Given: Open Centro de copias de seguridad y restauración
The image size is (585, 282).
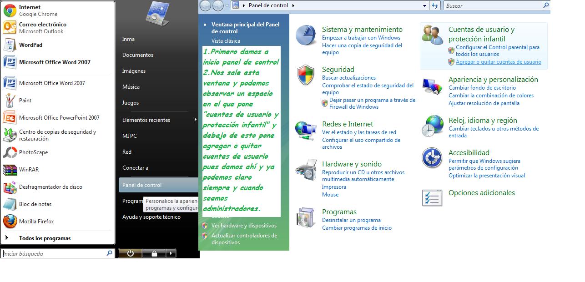Looking at the screenshot, I should 57,135.
